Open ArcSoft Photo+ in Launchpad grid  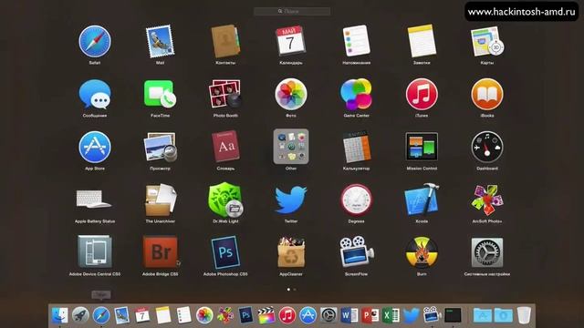(487, 200)
